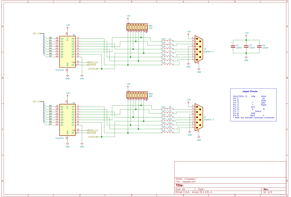Select the L1 1uH inductor

pos(167,41)
